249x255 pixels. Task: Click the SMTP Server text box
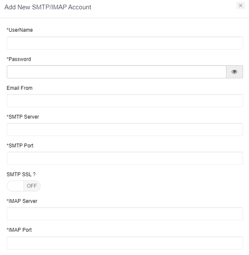point(125,130)
